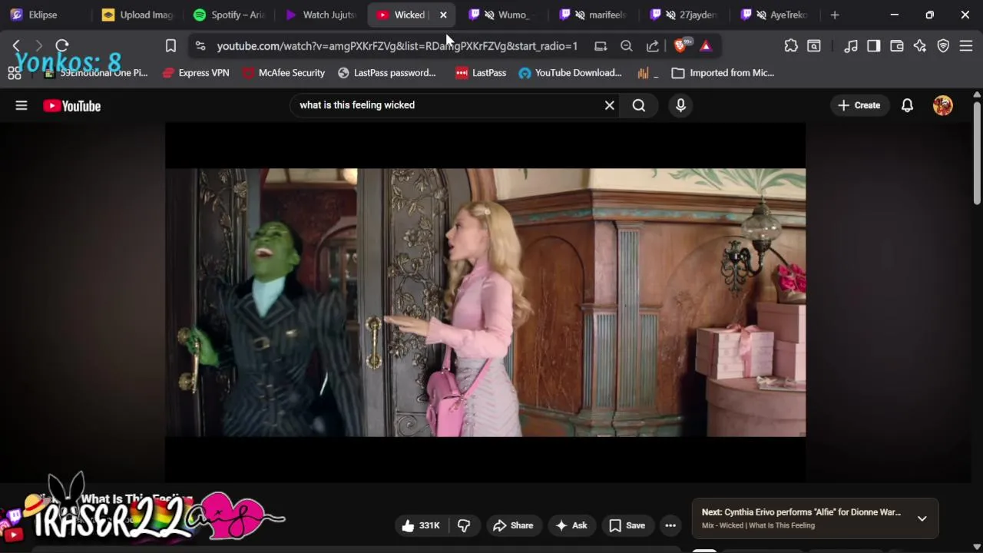Toggle the browser sidebar panel

[874, 46]
